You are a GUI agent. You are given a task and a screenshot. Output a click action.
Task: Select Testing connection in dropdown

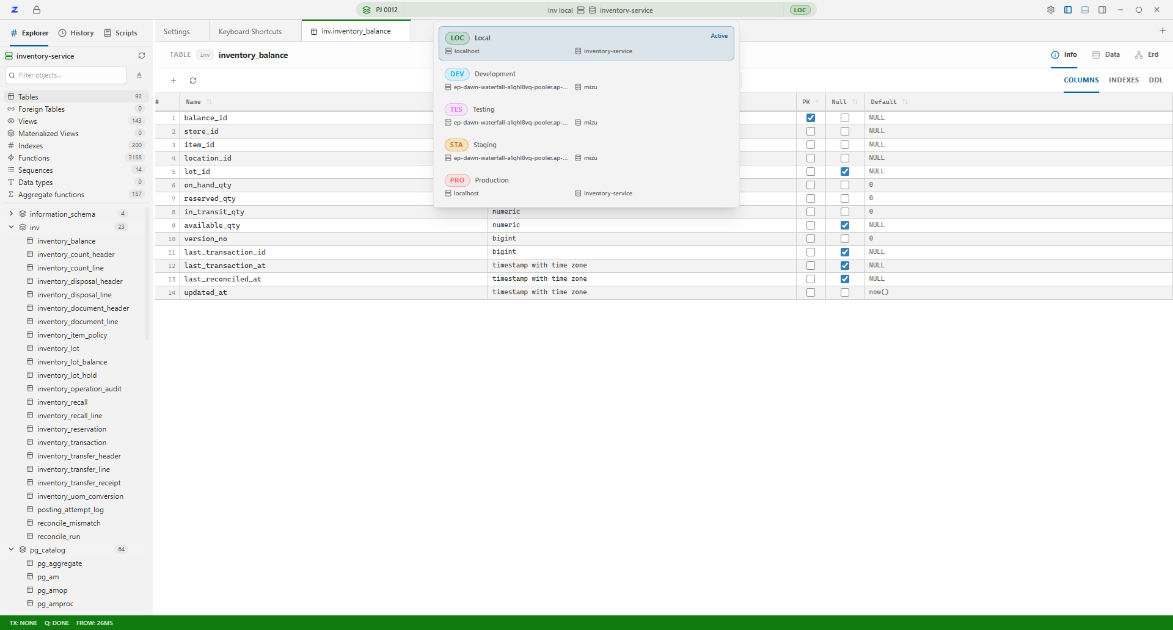[586, 115]
